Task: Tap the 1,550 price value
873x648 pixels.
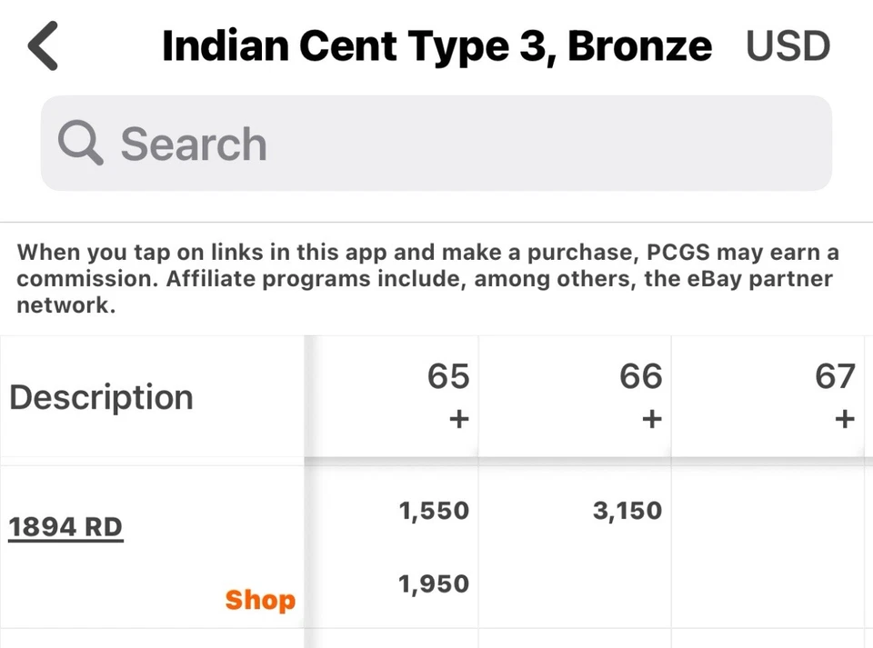Action: coord(434,511)
